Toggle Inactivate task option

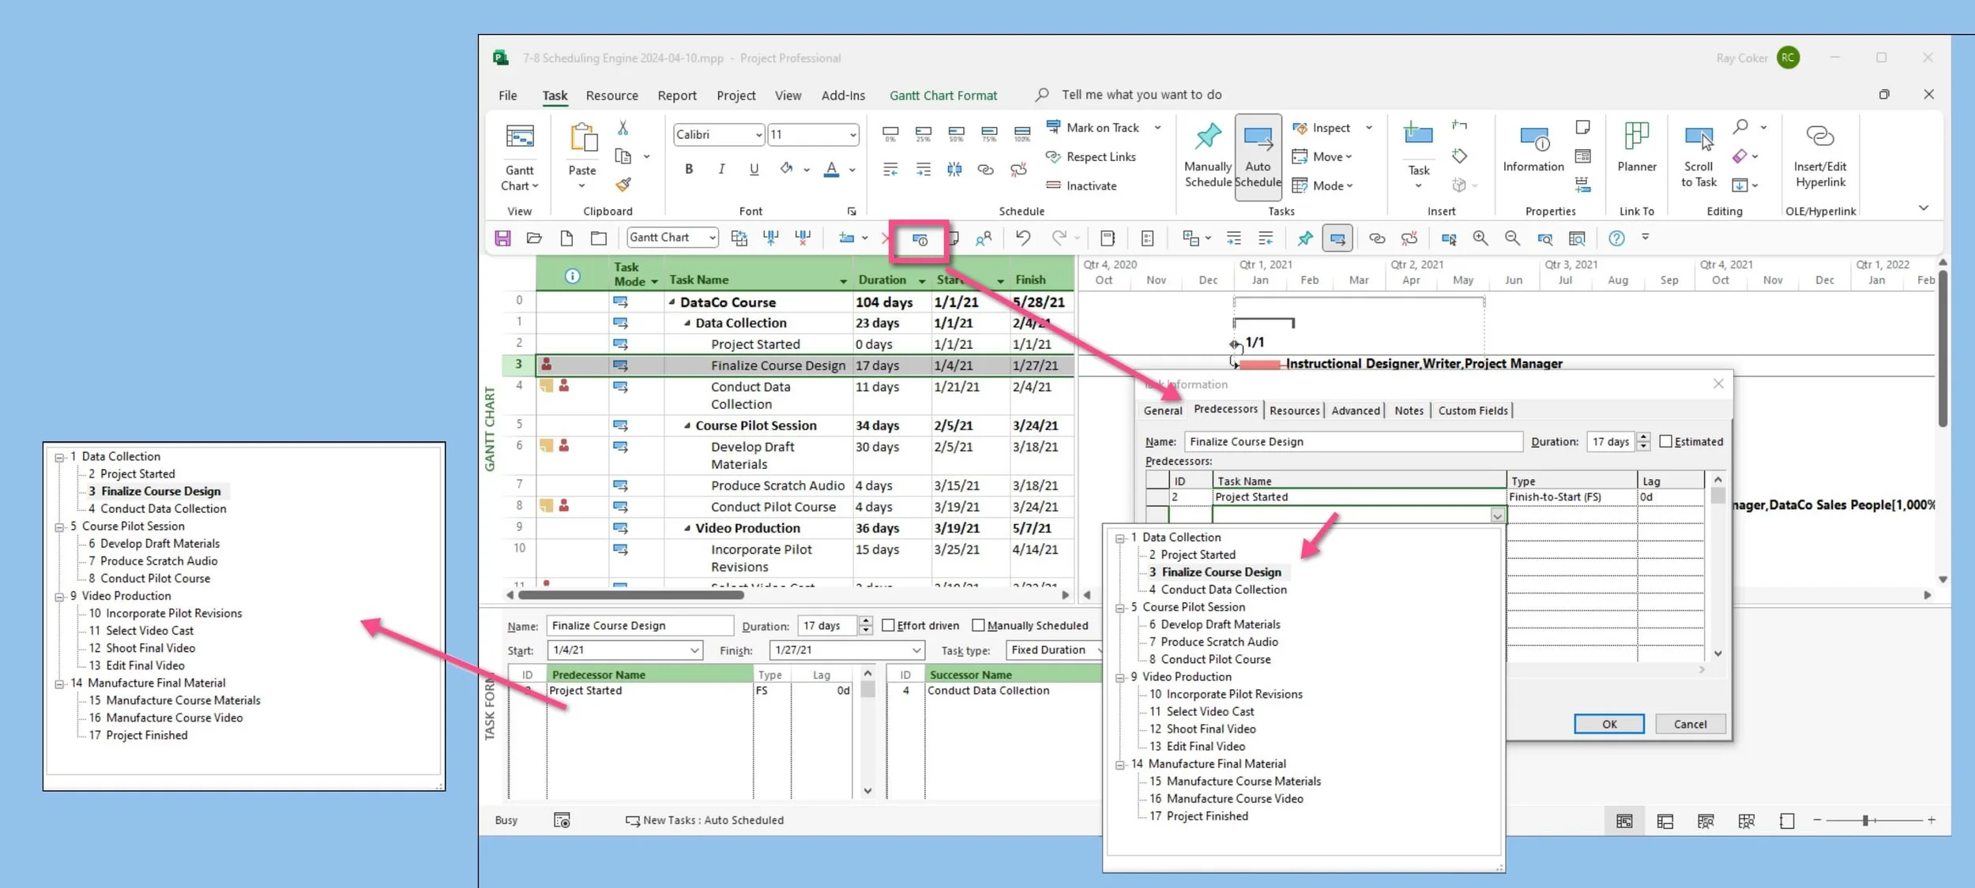(1082, 185)
